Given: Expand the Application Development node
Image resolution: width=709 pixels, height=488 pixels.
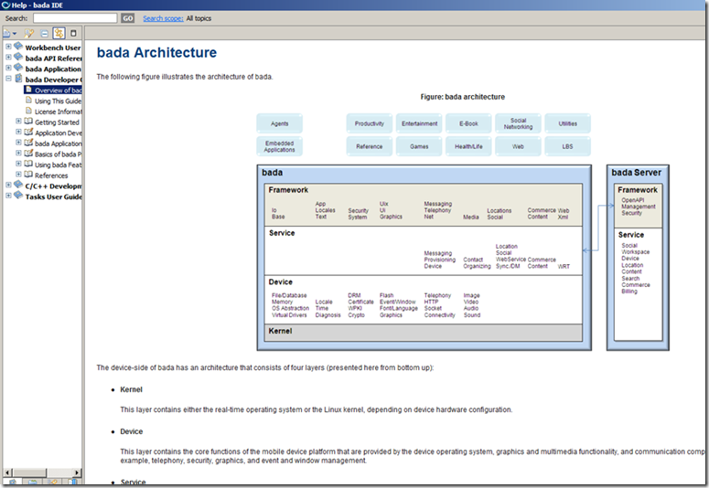Looking at the screenshot, I should pyautogui.click(x=18, y=132).
